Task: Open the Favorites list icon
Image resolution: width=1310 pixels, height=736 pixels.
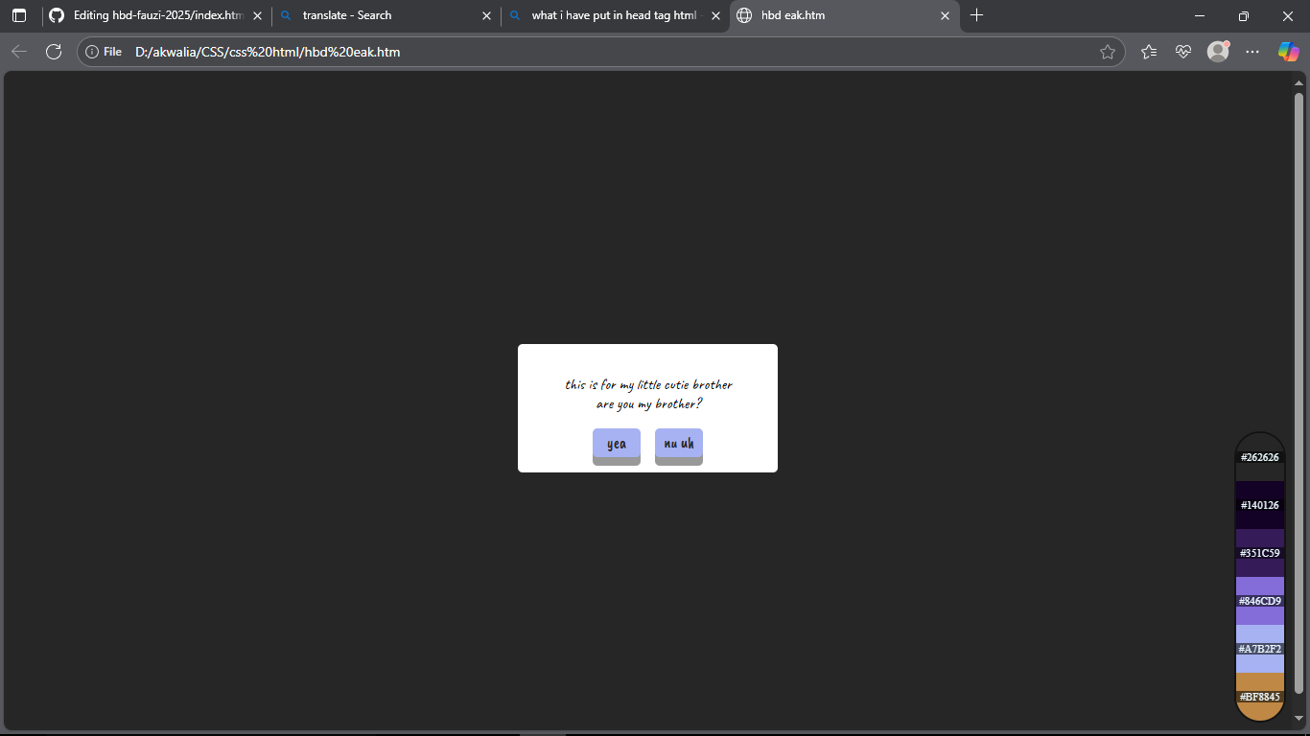Action: [x=1149, y=52]
